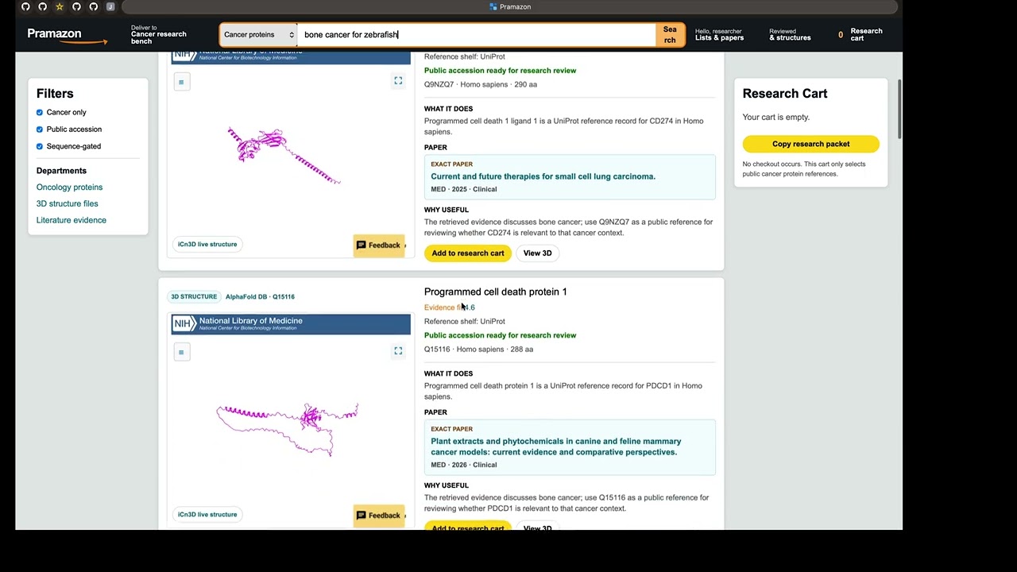Click the GitHub icon just left of the star

coord(42,7)
